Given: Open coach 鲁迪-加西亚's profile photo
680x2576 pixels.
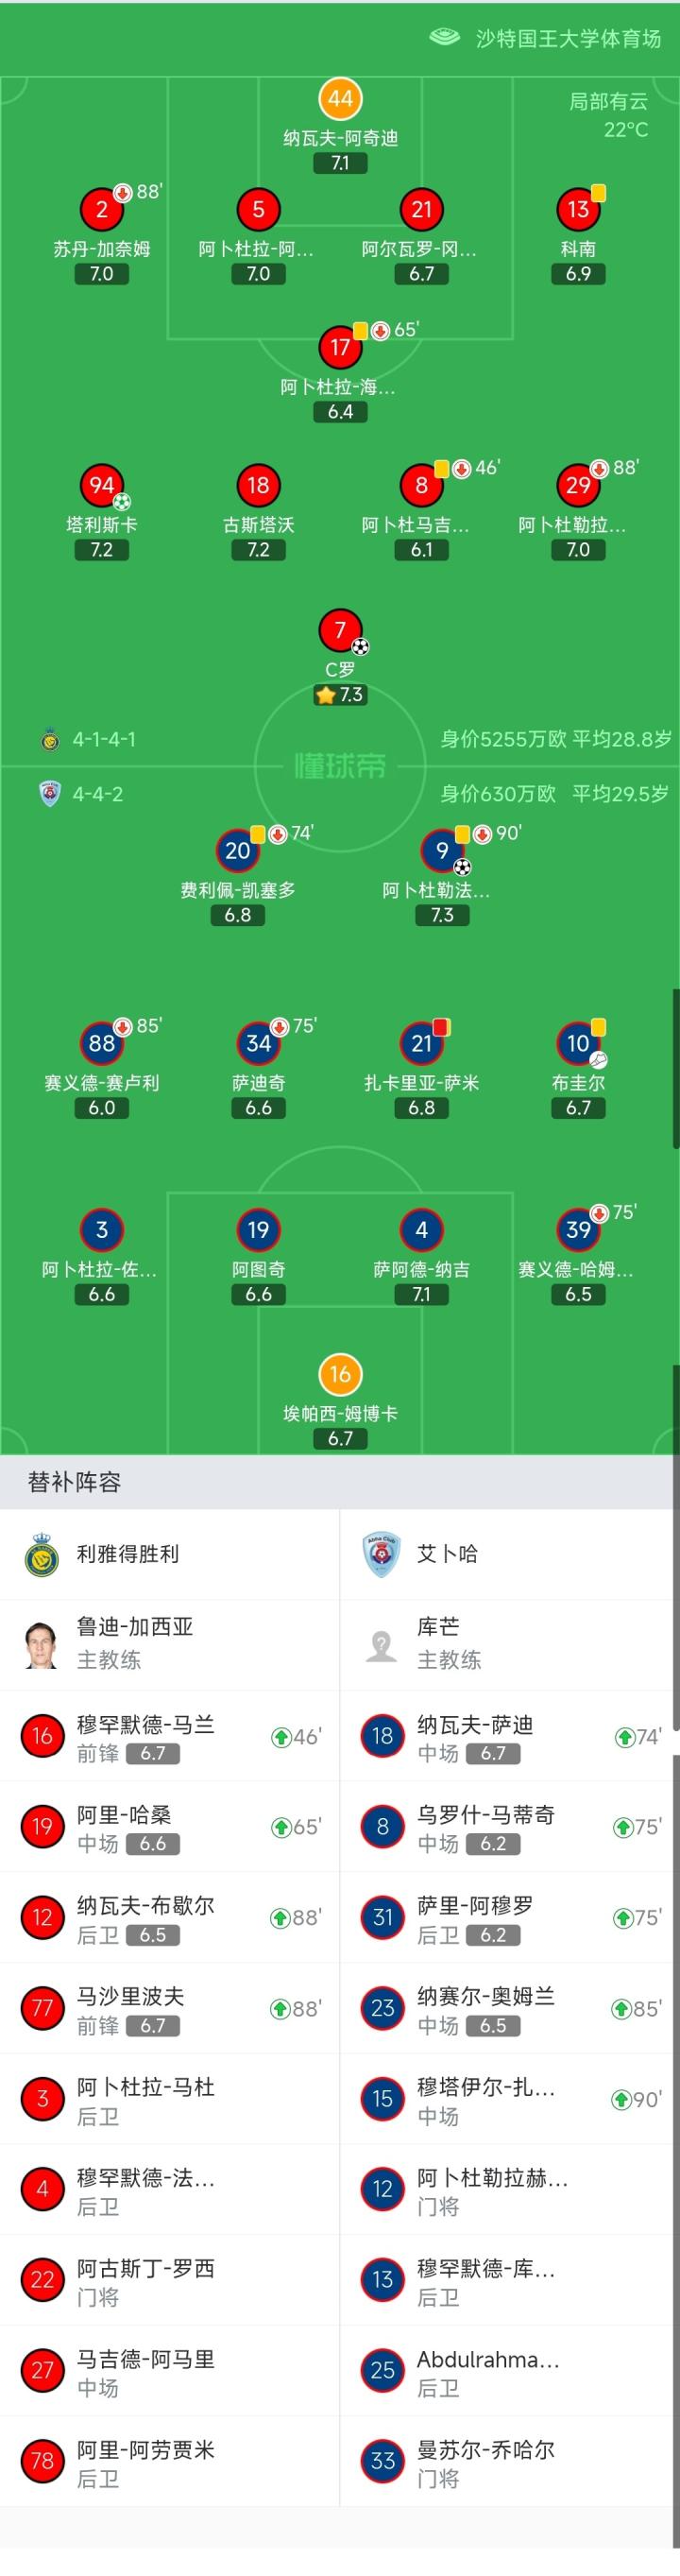Looking at the screenshot, I should (42, 1643).
